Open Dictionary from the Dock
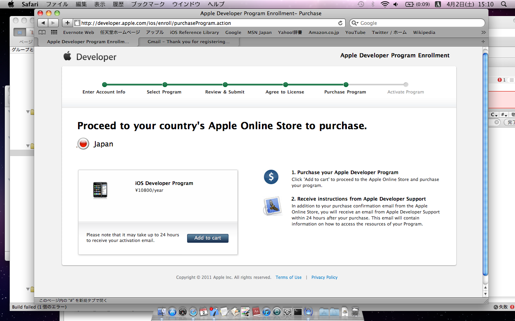Viewport: 515px width, 321px height. pos(256,312)
